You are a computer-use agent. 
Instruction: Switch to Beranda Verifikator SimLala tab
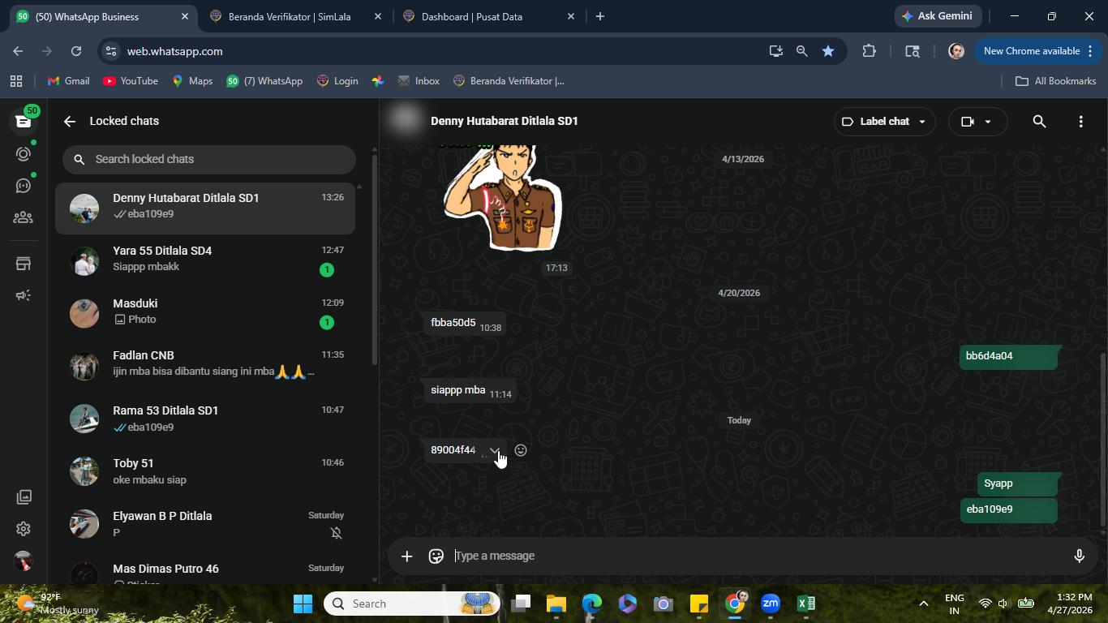(x=290, y=16)
